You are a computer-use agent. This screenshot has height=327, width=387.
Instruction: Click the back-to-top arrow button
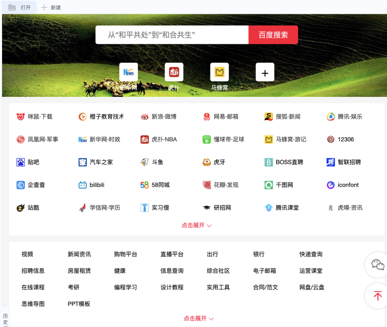point(377,296)
